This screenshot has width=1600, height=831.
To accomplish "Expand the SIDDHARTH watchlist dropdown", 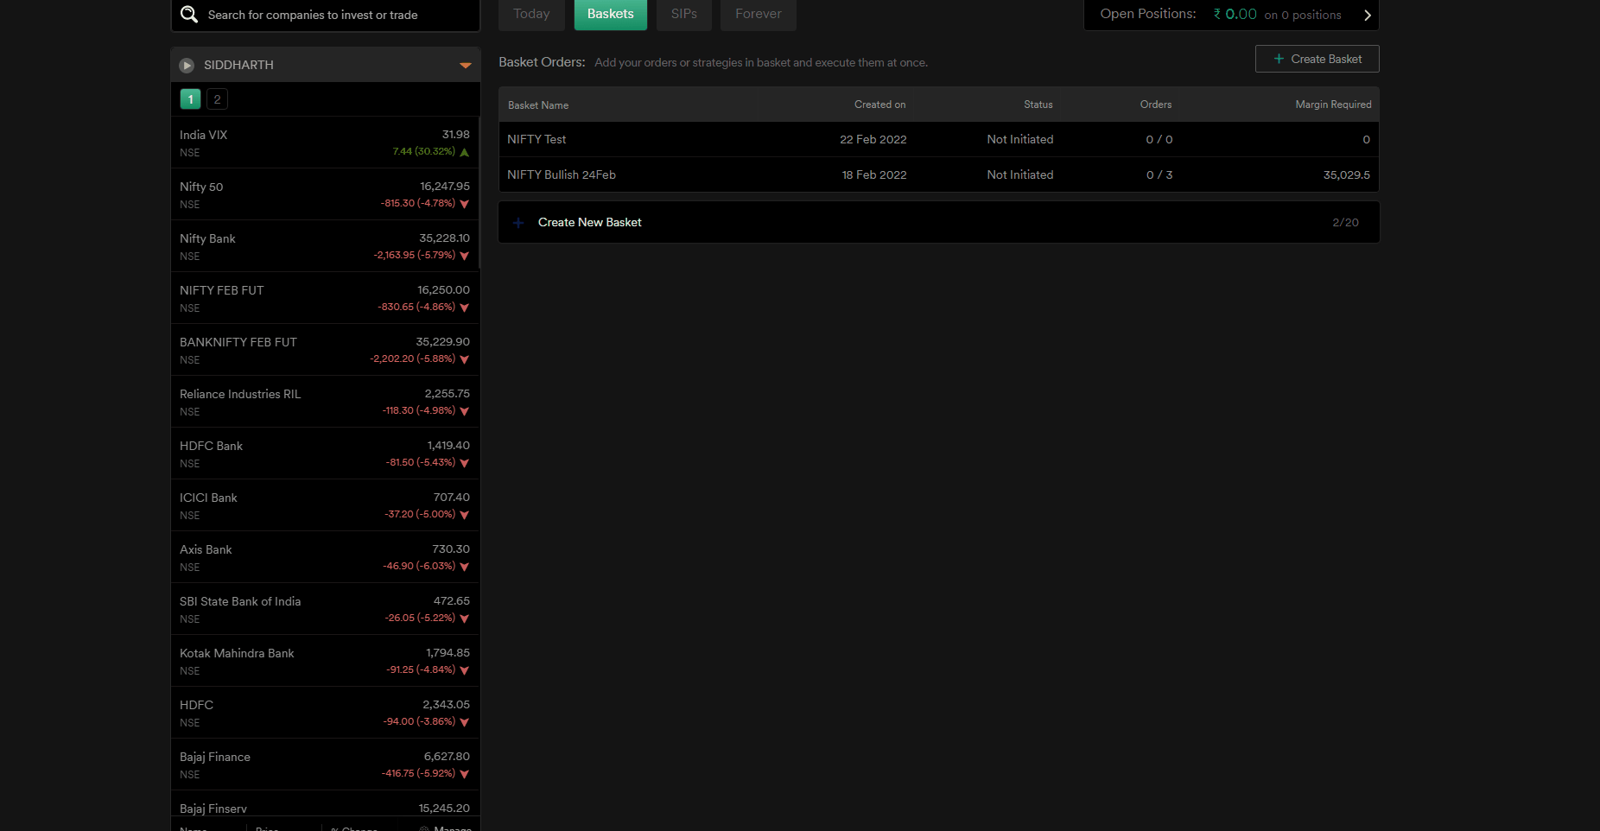I will coord(465,66).
